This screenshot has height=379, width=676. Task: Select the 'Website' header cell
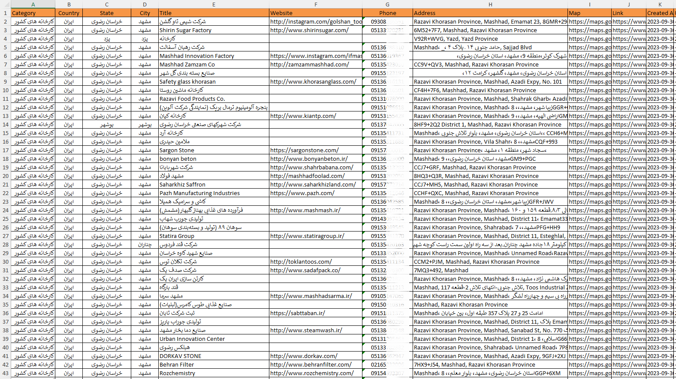tap(316, 13)
